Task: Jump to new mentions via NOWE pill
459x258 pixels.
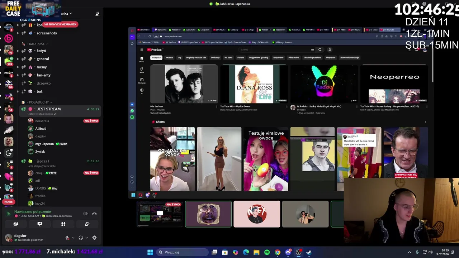Action: tap(9, 202)
